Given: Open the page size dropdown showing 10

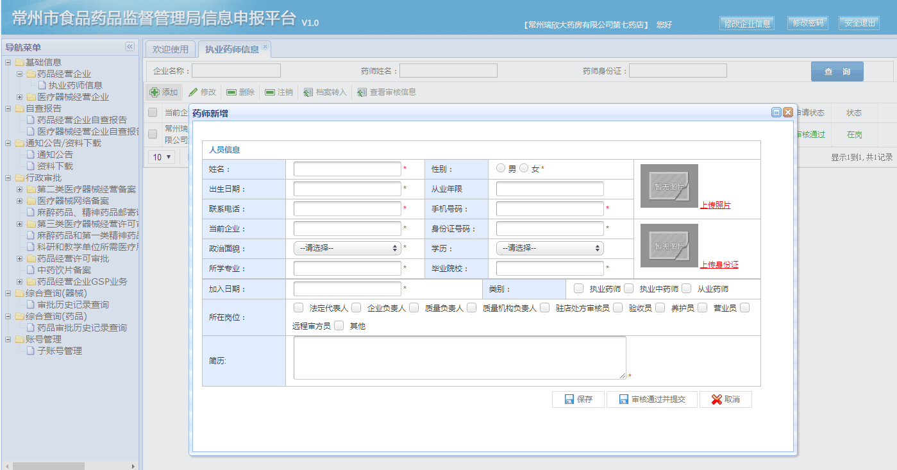Looking at the screenshot, I should pos(162,157).
